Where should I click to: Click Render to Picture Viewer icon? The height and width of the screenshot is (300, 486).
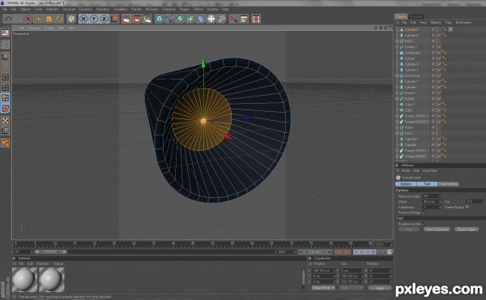point(137,19)
